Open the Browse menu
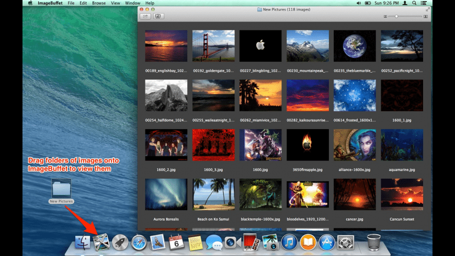This screenshot has height=256, width=455. [99, 3]
